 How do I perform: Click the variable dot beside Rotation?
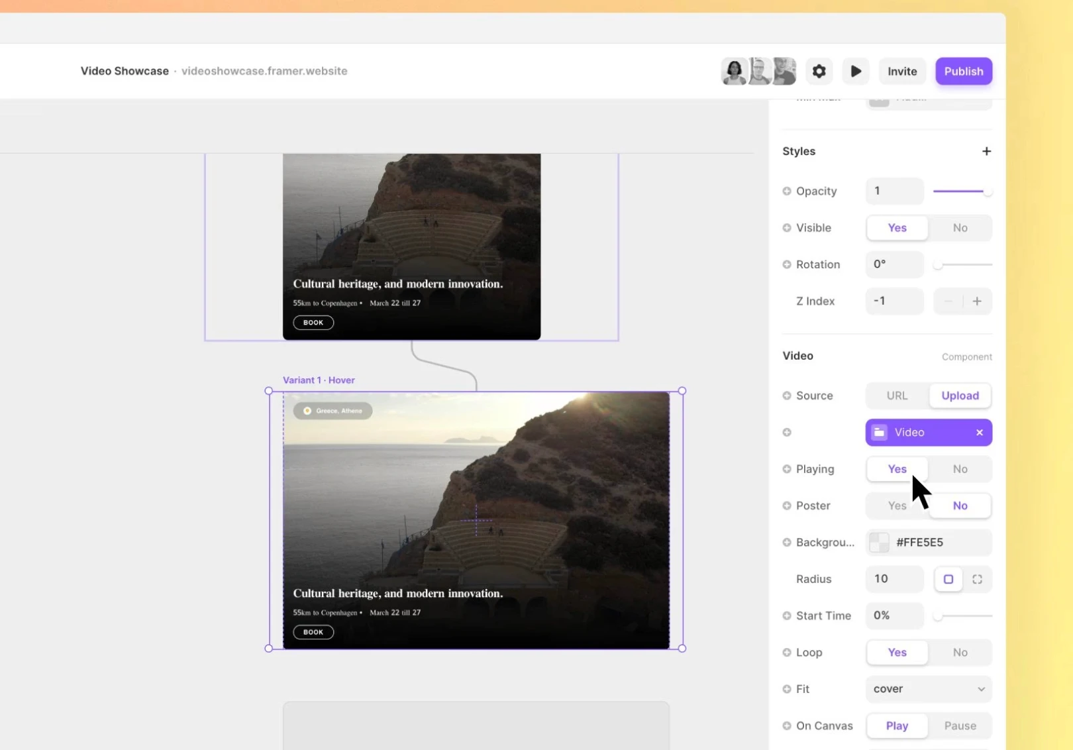coord(787,264)
